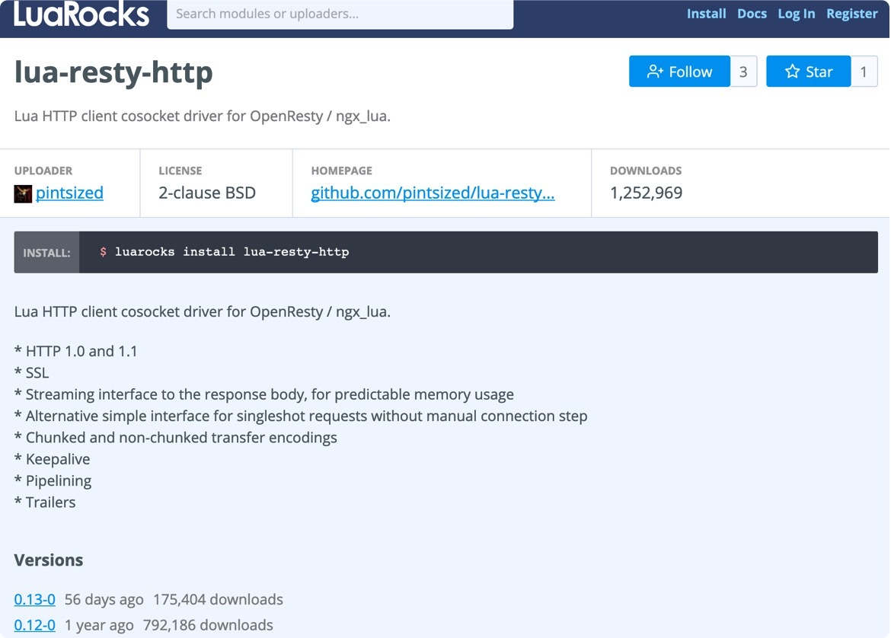This screenshot has width=891, height=638.
Task: Click the LuaRocks logo
Action: click(81, 14)
